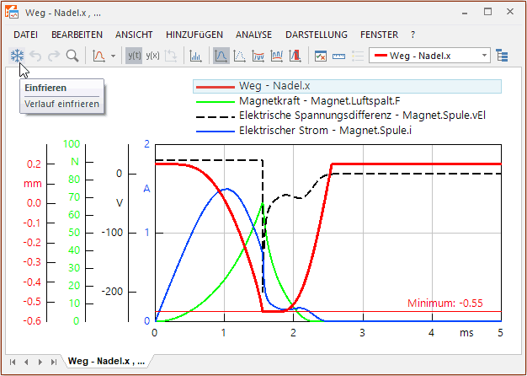The image size is (527, 376).
Task: Jump to last tab with navigation arrow
Action: (x=54, y=362)
